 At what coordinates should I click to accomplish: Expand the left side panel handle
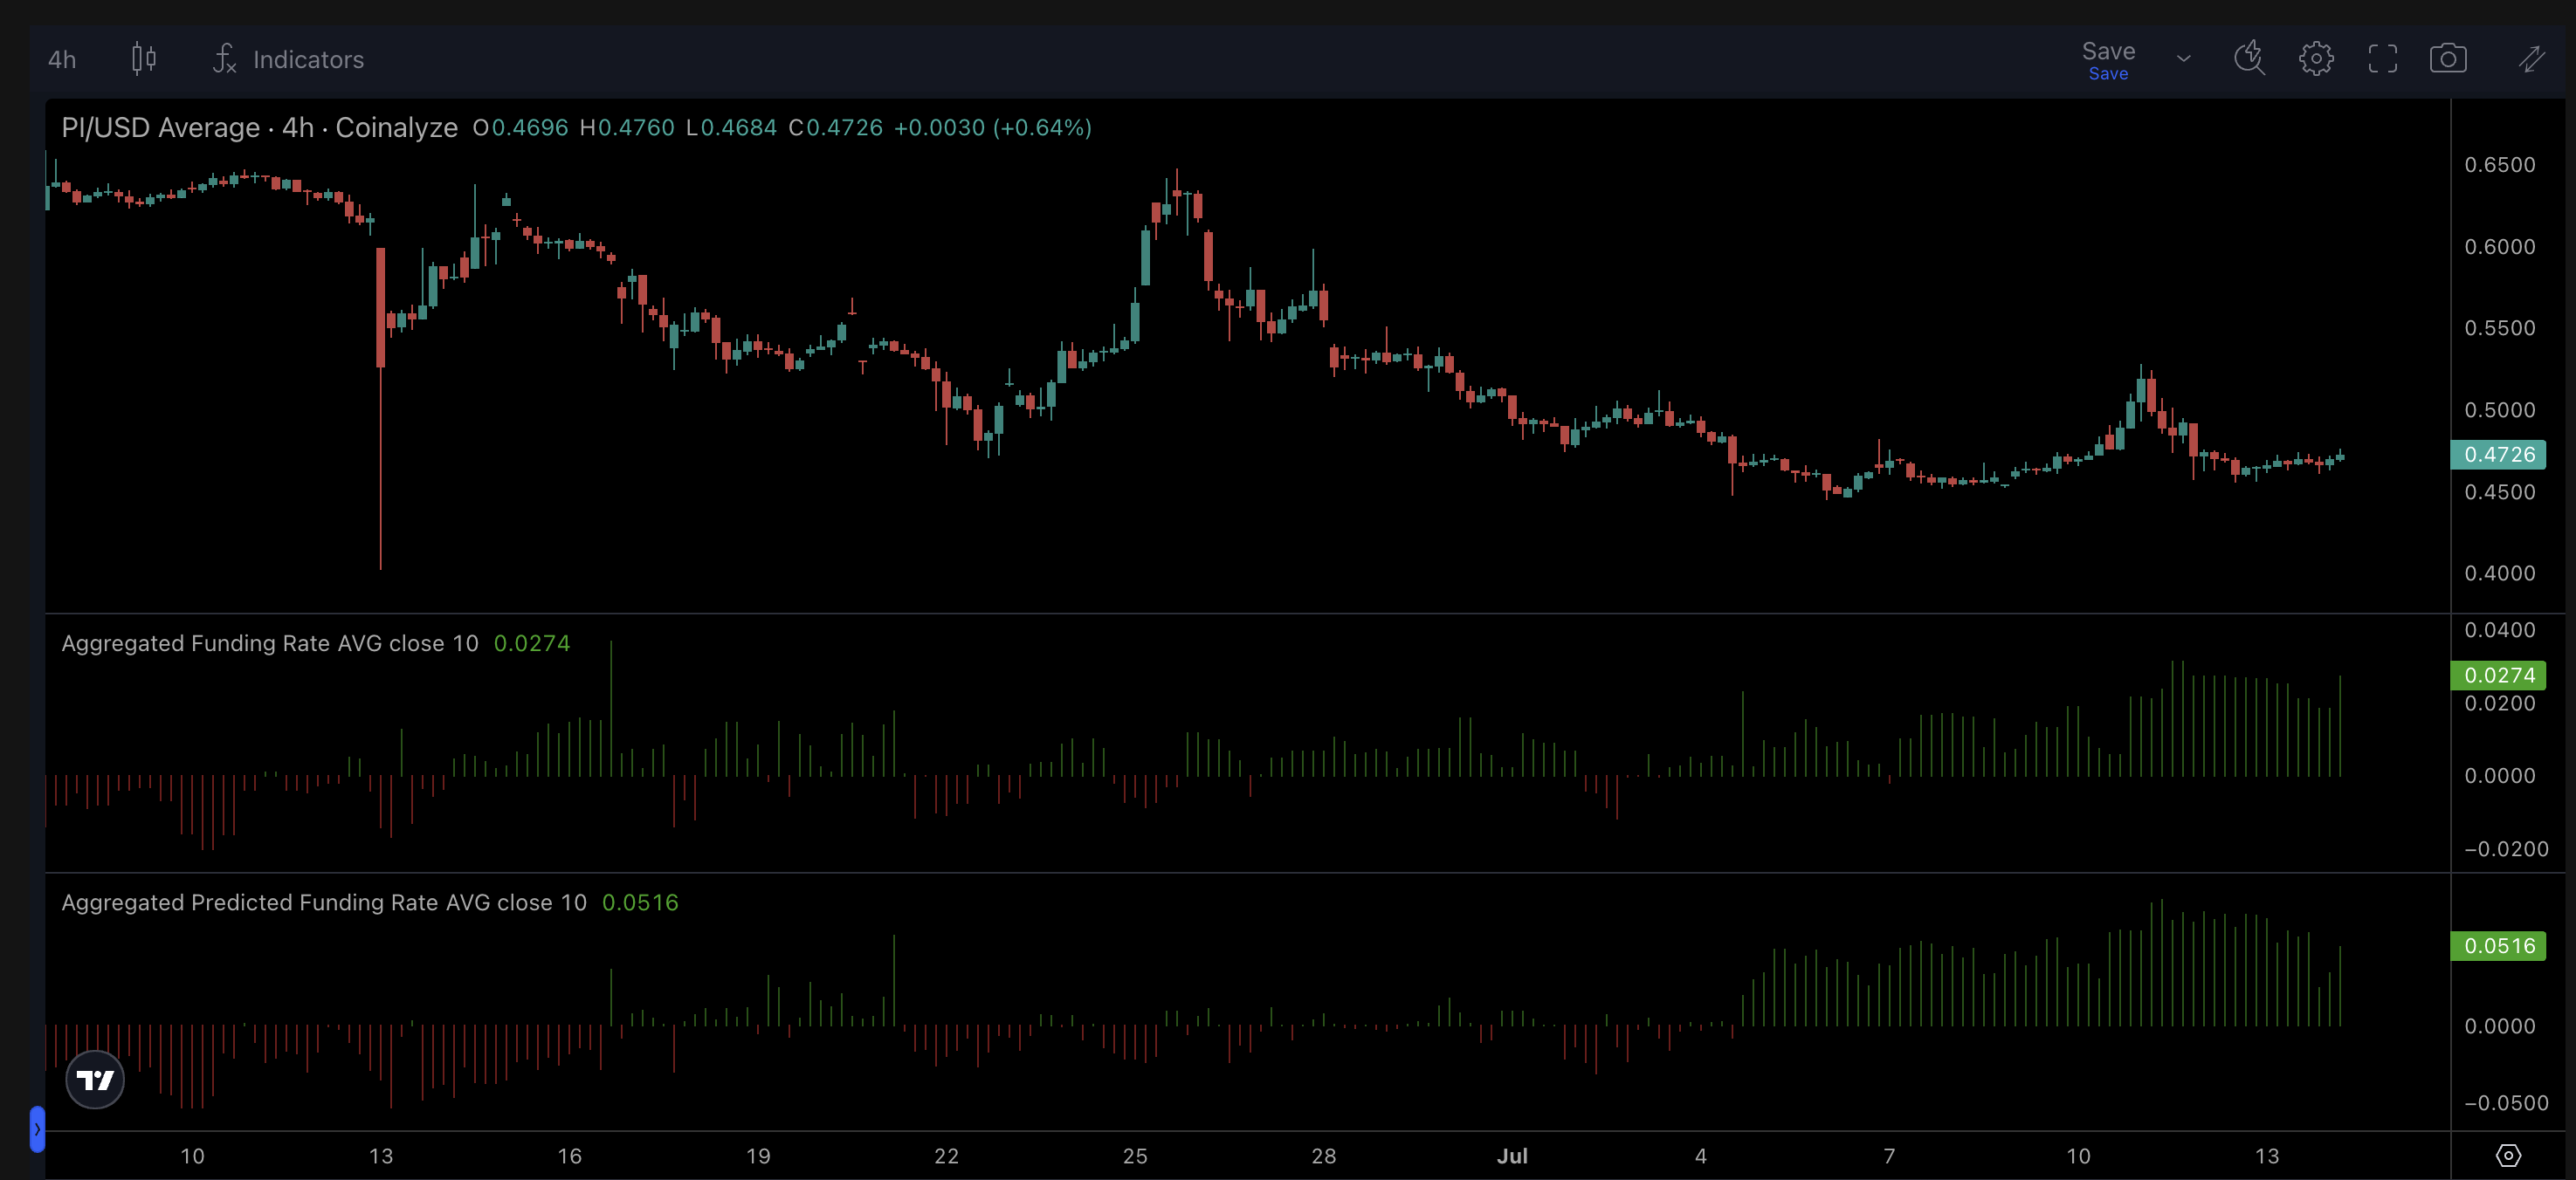click(37, 1129)
